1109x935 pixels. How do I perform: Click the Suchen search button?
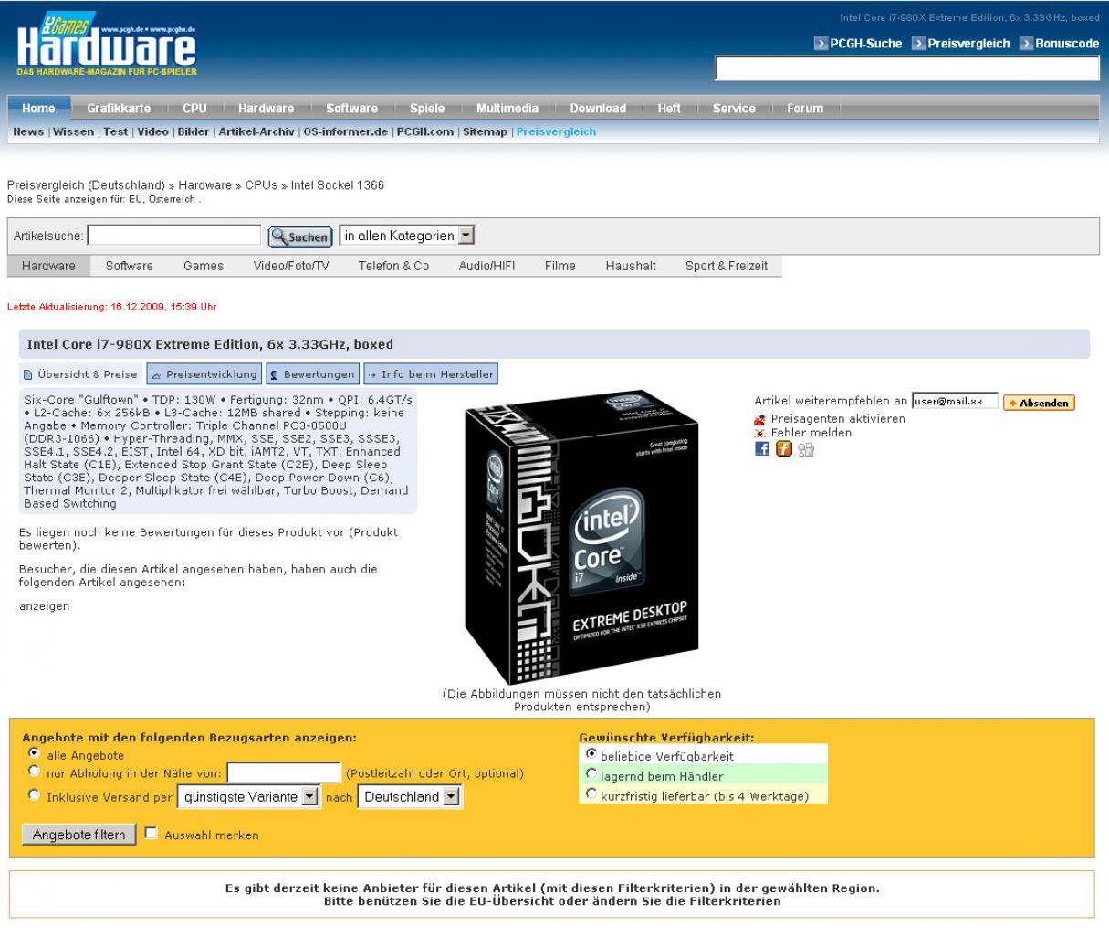pos(299,236)
